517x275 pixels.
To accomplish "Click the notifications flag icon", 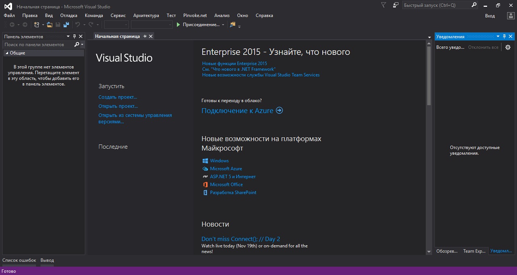I will pos(383,5).
